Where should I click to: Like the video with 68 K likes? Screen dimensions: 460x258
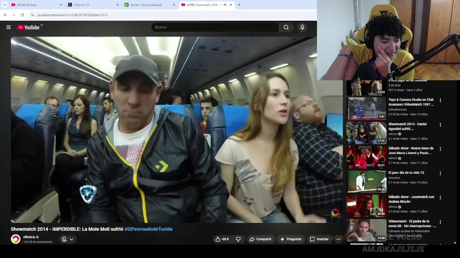[222, 239]
